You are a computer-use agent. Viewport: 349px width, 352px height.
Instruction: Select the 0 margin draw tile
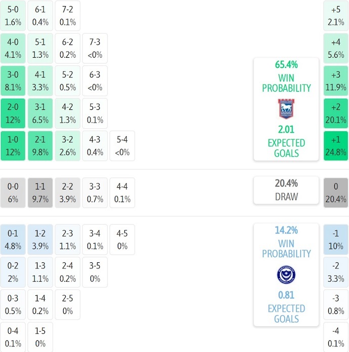[x=336, y=192]
